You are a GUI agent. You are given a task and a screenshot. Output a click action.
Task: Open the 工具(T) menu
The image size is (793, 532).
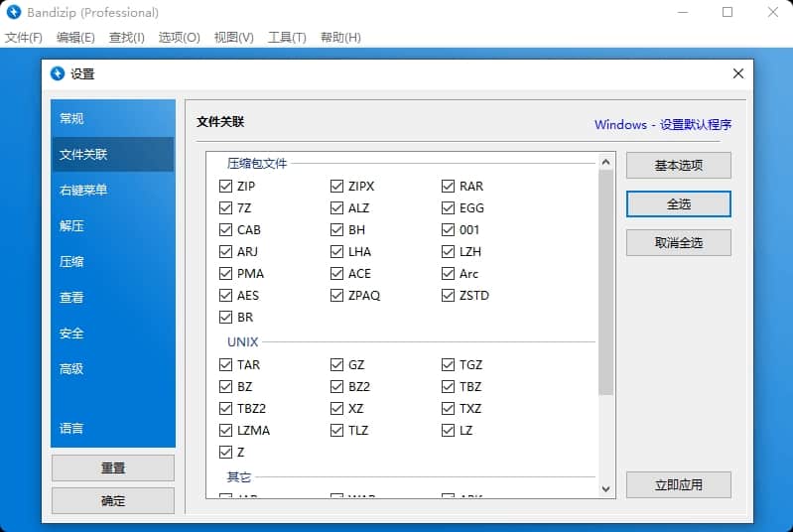pyautogui.click(x=287, y=38)
